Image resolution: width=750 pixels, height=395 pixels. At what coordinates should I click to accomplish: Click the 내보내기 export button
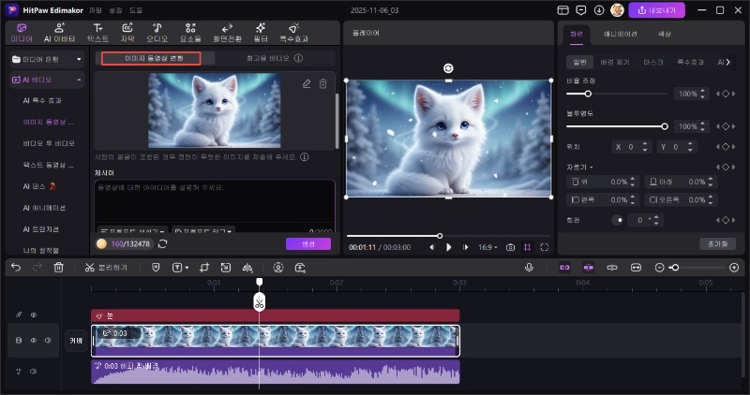(656, 10)
